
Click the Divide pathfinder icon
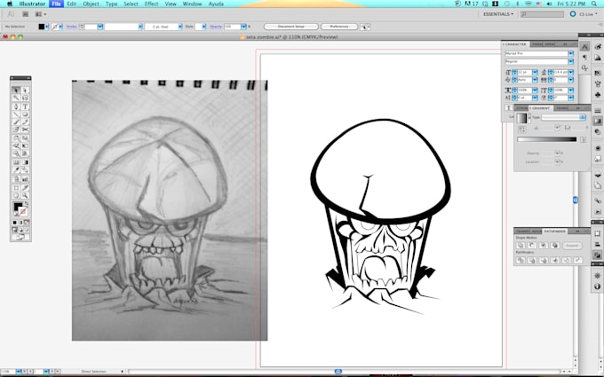click(521, 260)
